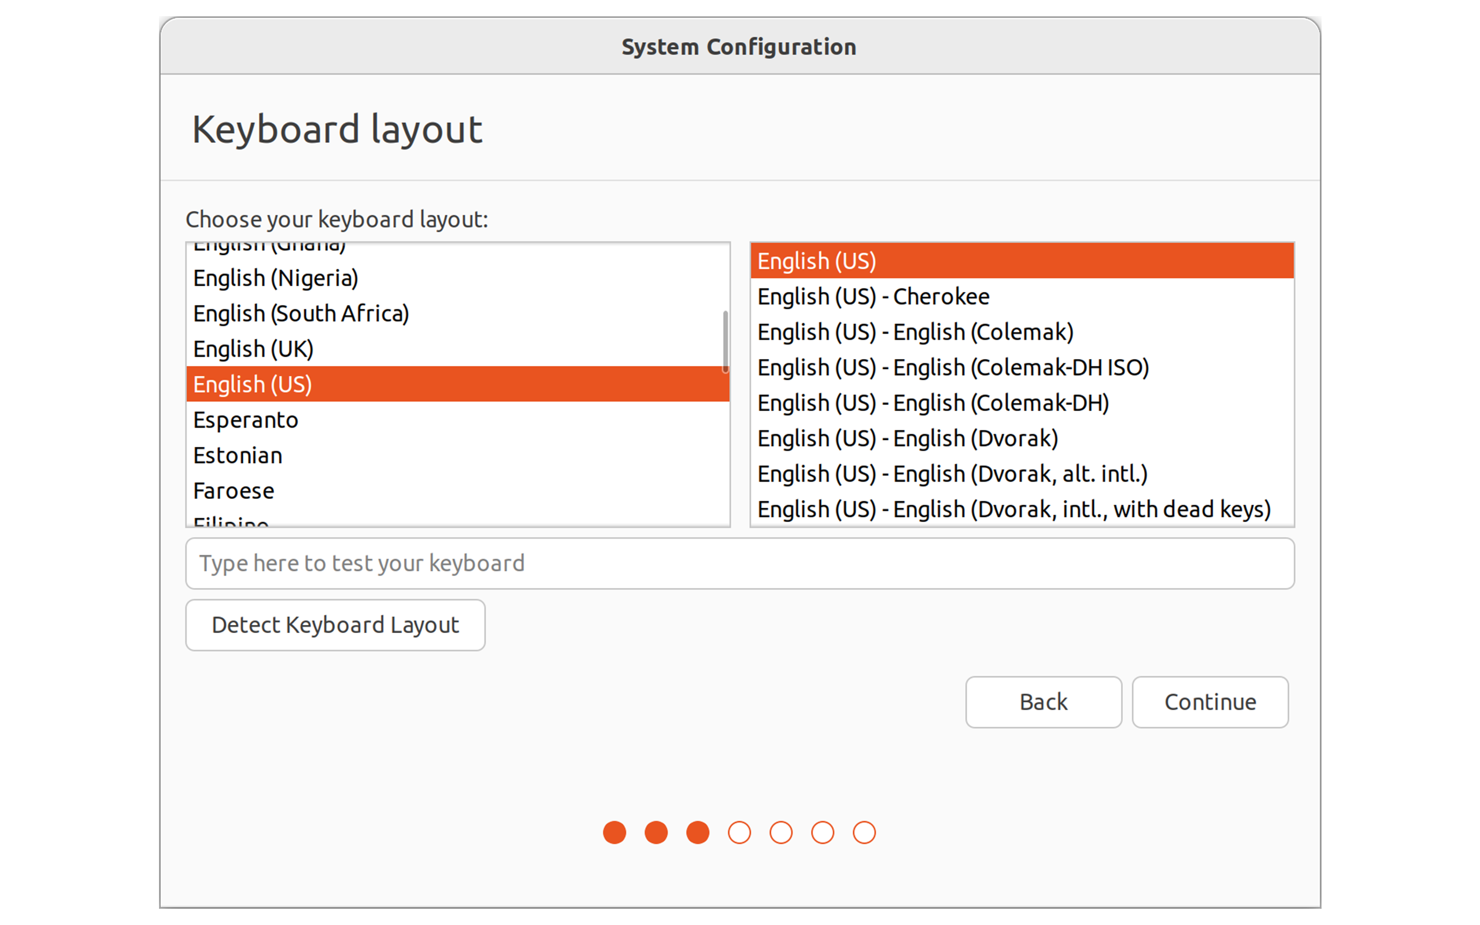Click Back to return to previous step
The width and height of the screenshot is (1480, 925).
coord(1043,702)
